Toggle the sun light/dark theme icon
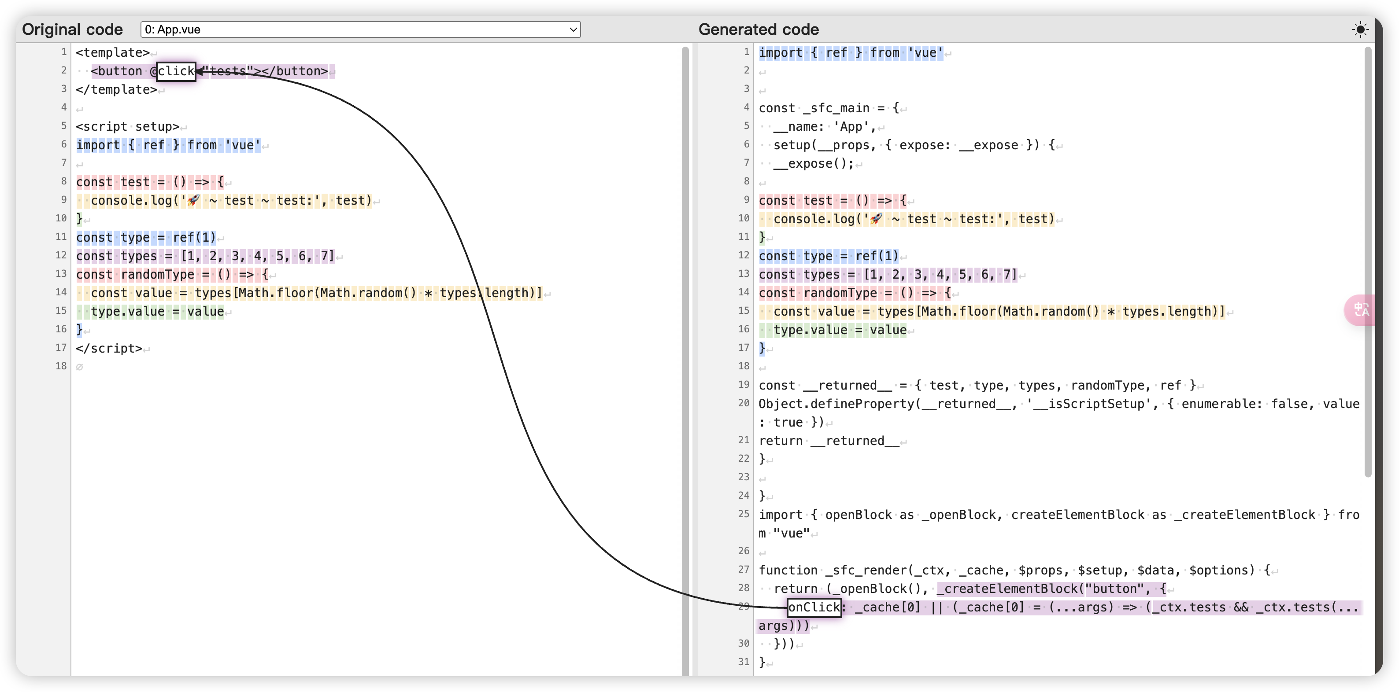1399x692 pixels. click(1360, 29)
